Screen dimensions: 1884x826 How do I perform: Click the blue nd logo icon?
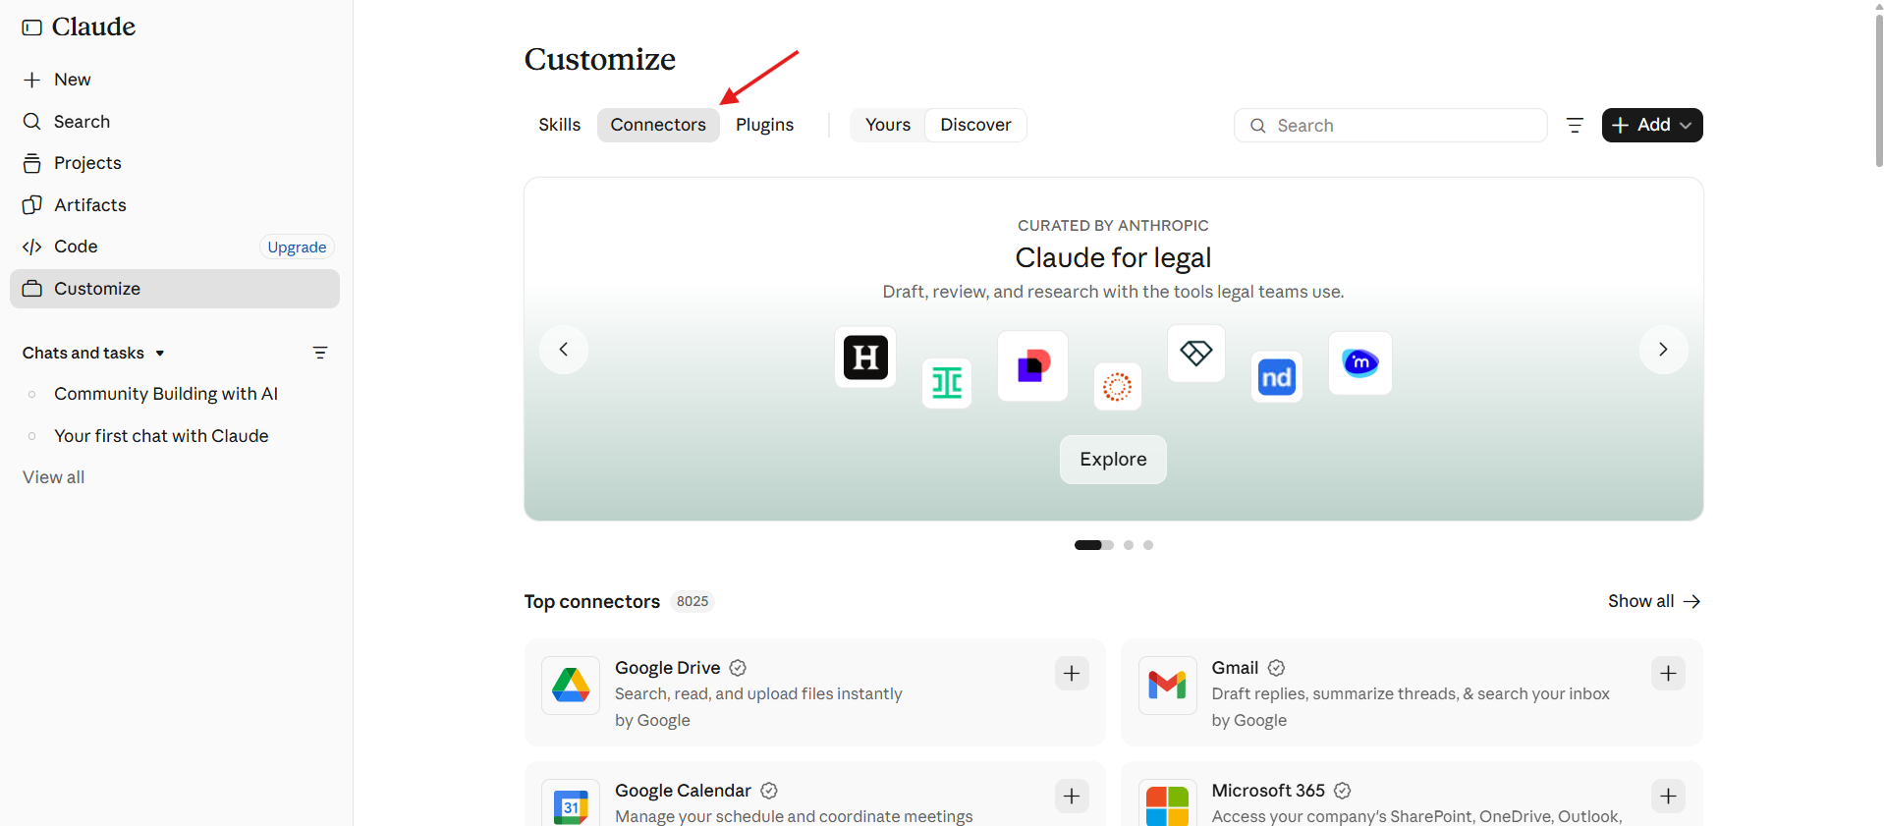(1277, 377)
